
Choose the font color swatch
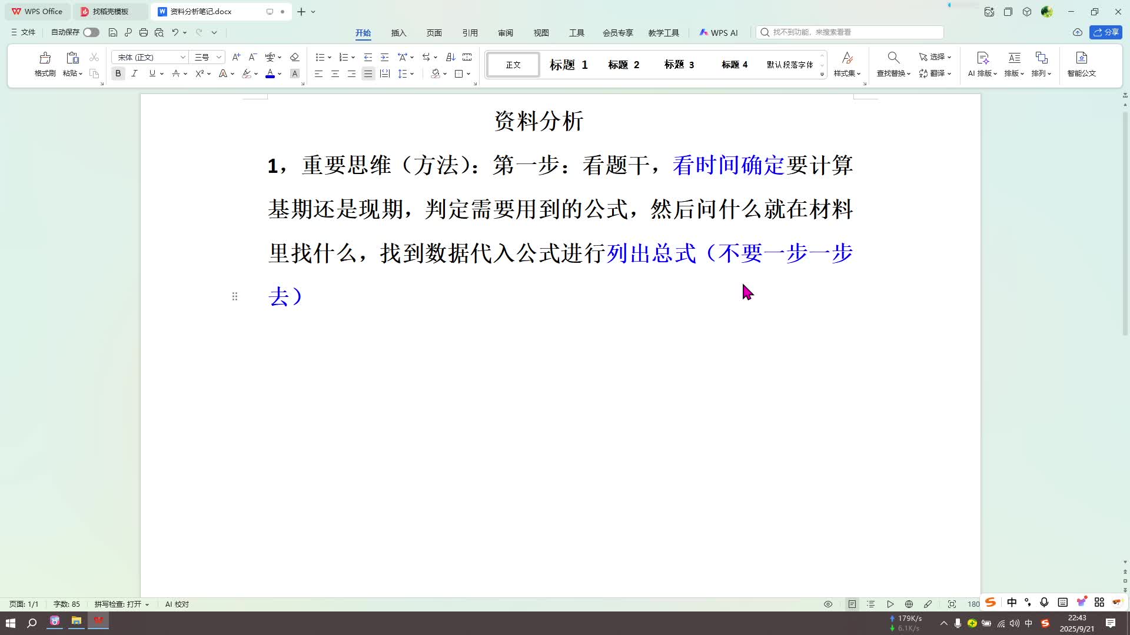pyautogui.click(x=269, y=73)
